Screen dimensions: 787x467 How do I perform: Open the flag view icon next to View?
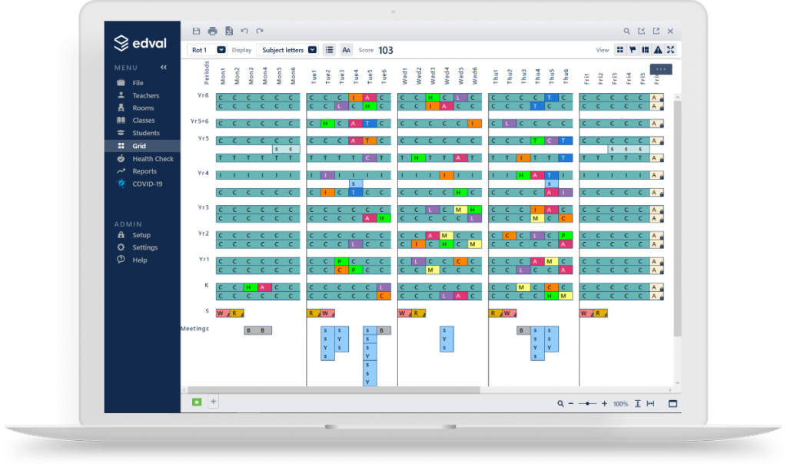(633, 49)
